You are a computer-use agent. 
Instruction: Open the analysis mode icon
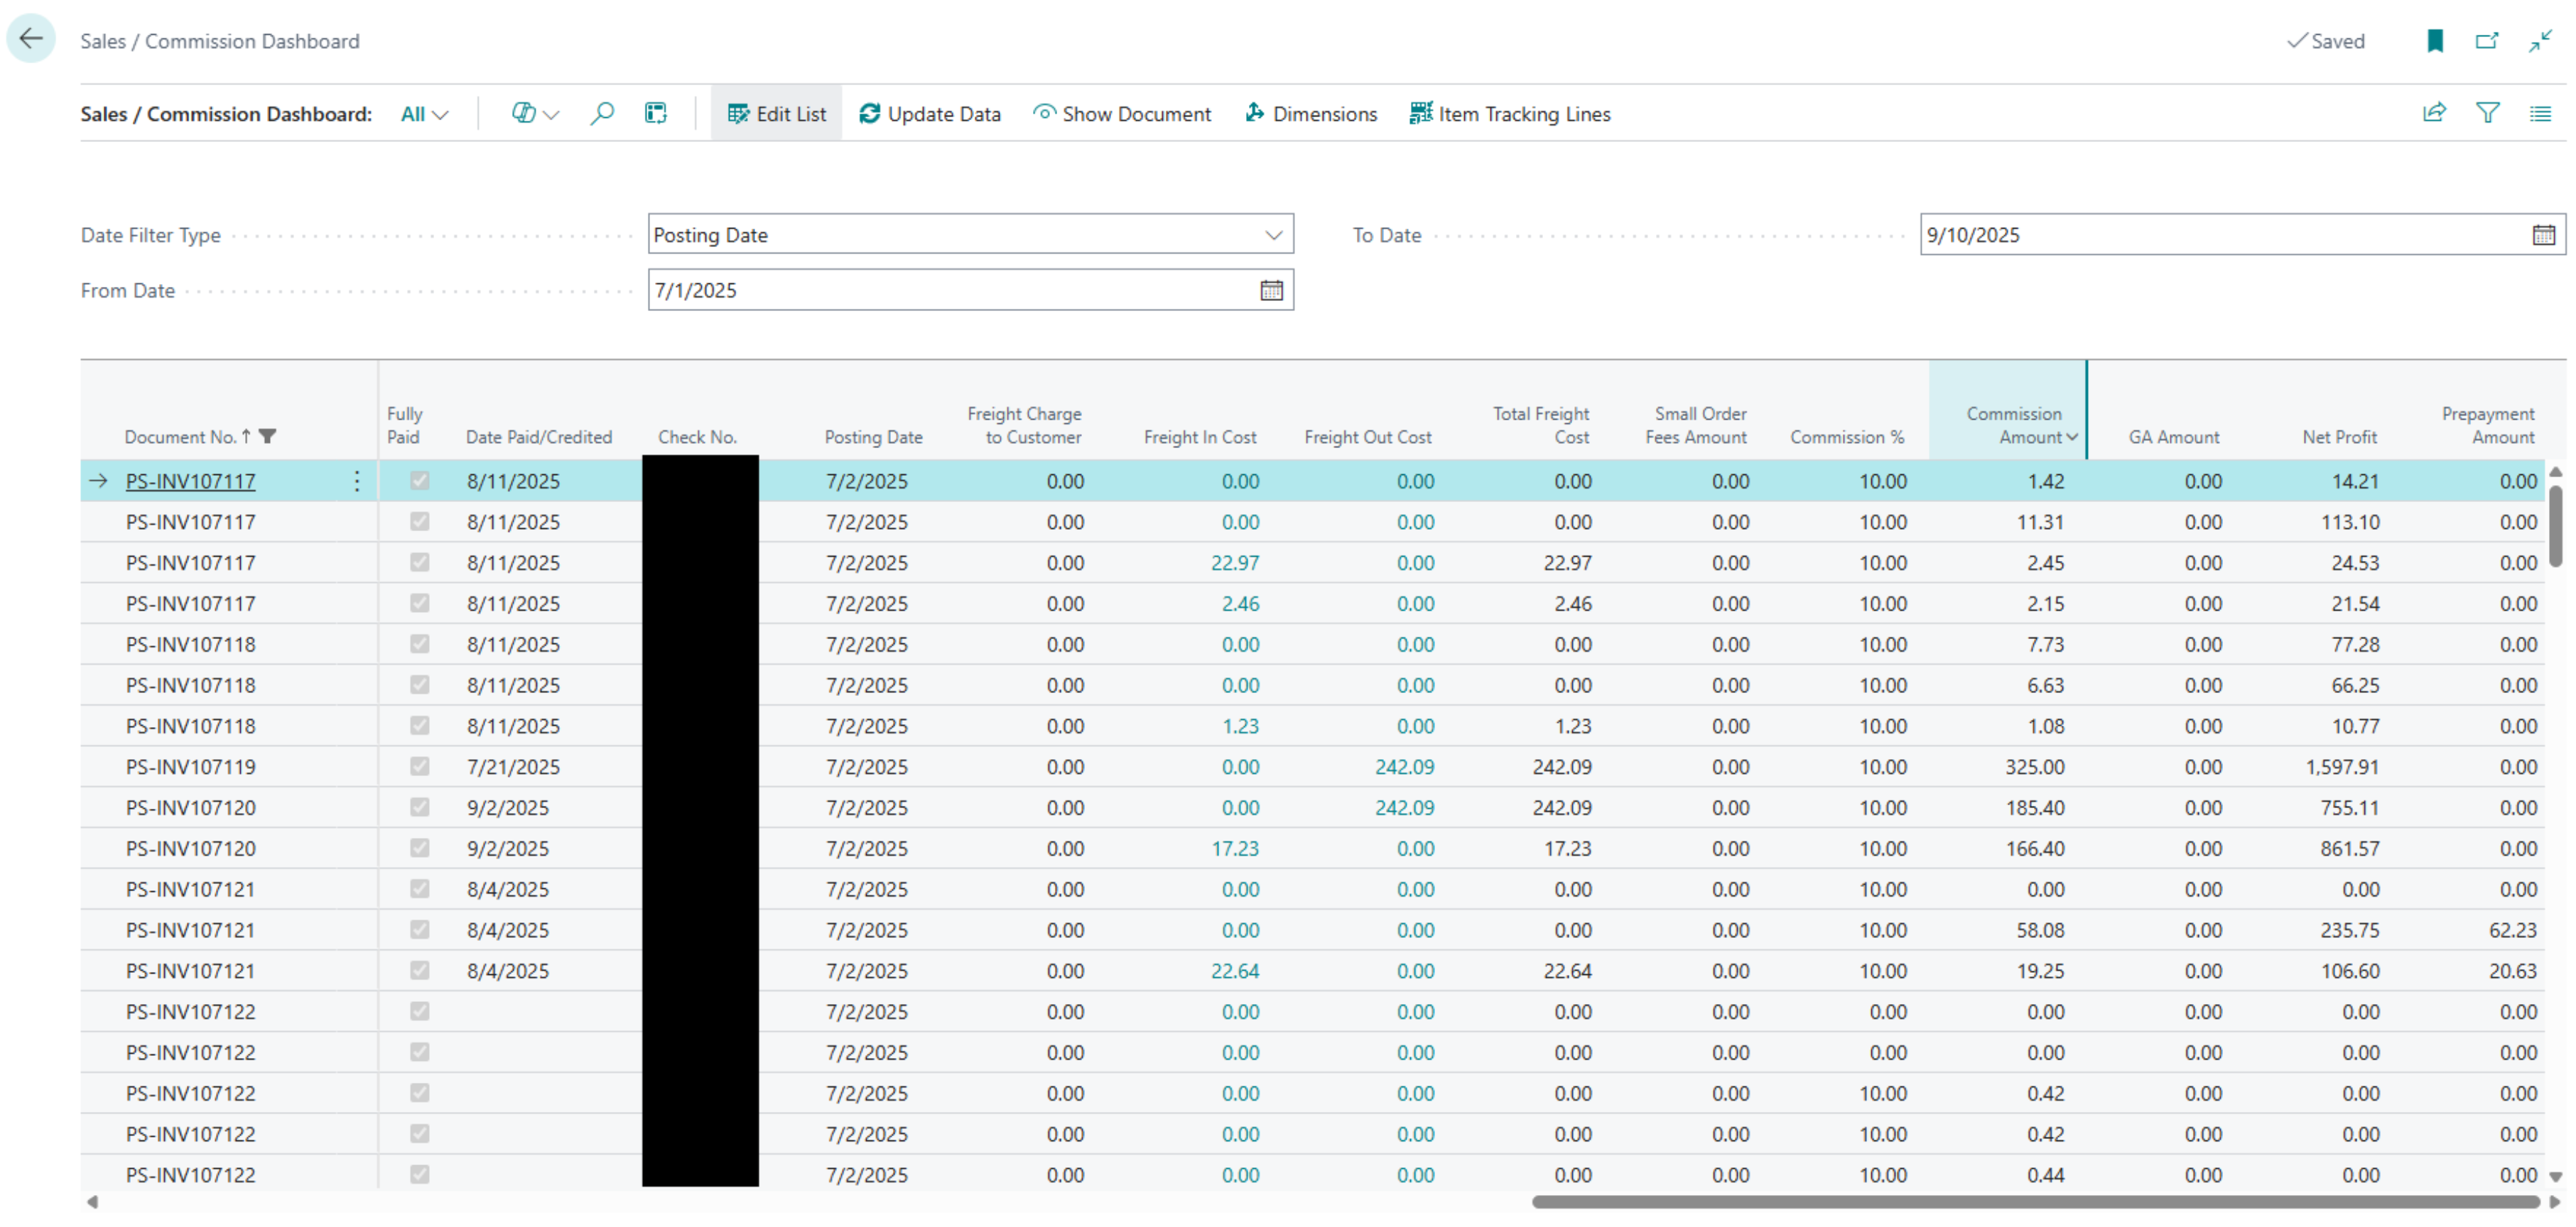[656, 114]
